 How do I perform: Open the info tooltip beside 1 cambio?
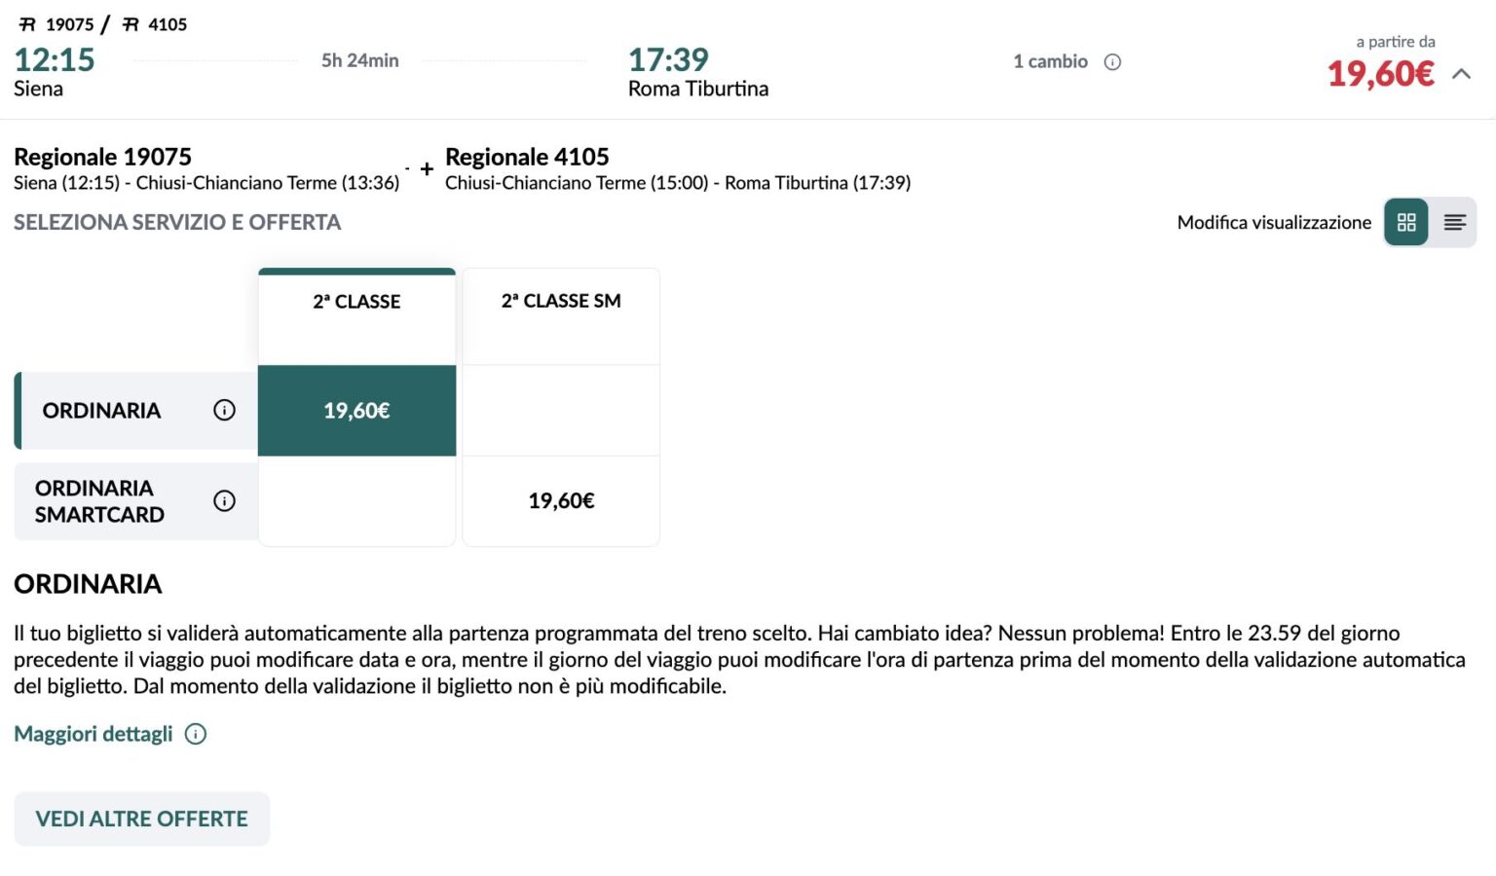1113,61
